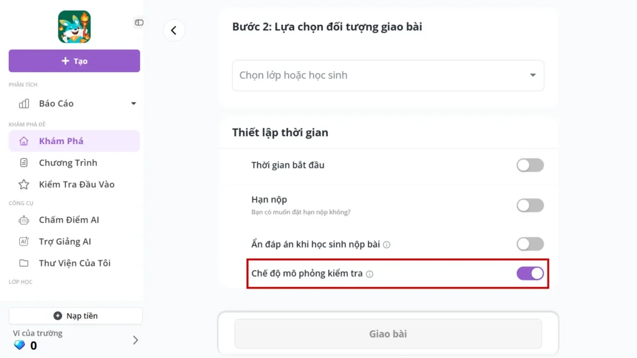The width and height of the screenshot is (637, 358).
Task: Collapse the panel with the back arrow button
Action: click(174, 30)
